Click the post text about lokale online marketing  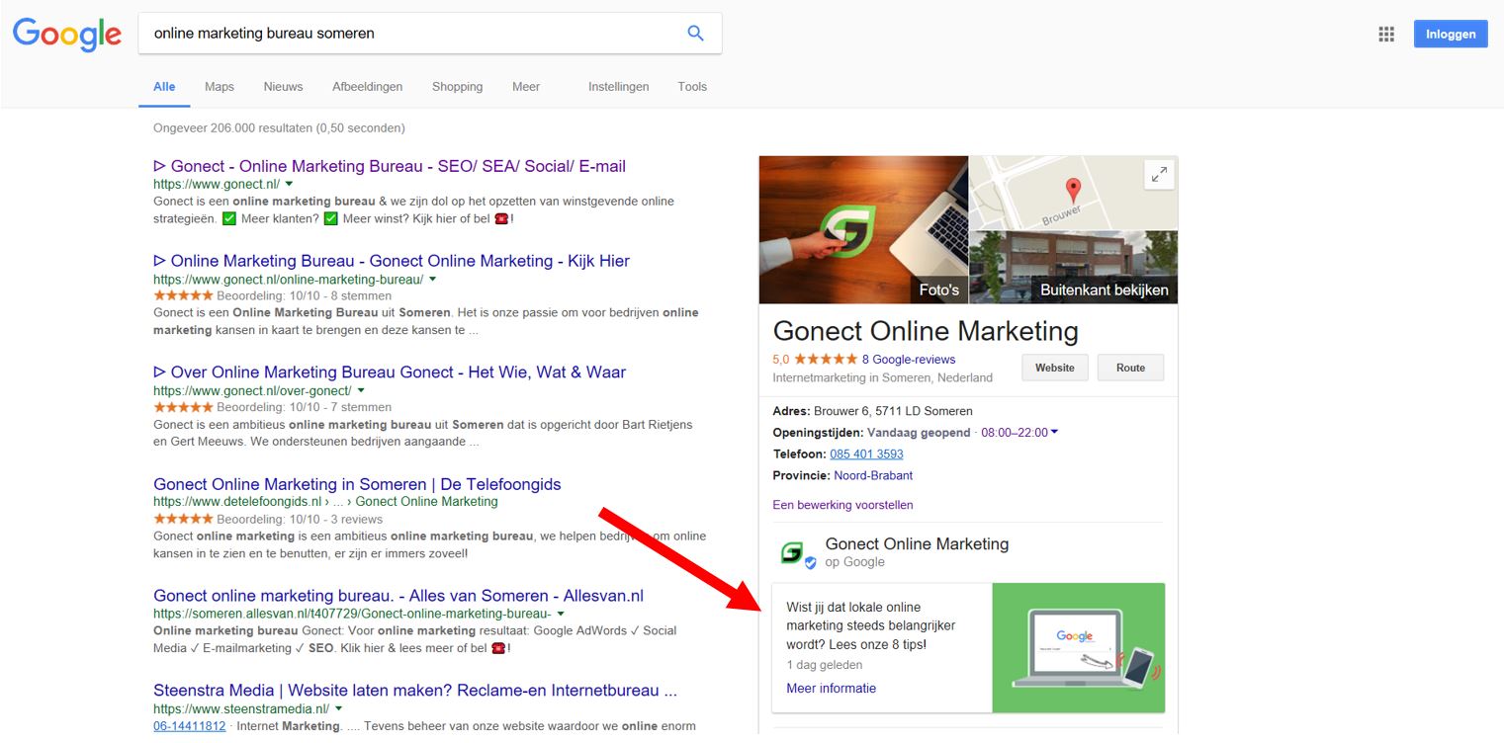pos(870,625)
